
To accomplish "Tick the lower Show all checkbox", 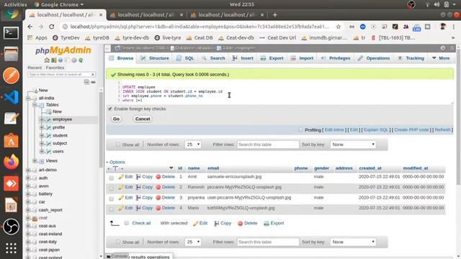I will pyautogui.click(x=118, y=242).
